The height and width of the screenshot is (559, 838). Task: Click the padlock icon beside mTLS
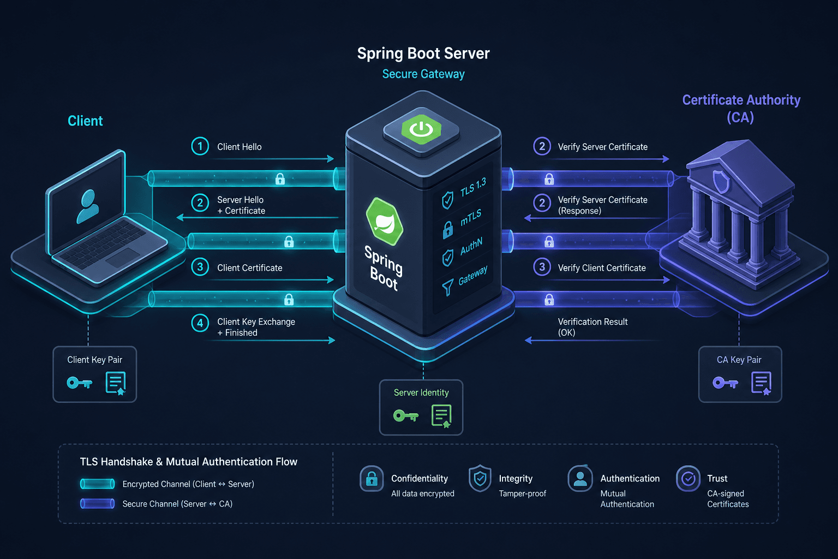pyautogui.click(x=448, y=230)
